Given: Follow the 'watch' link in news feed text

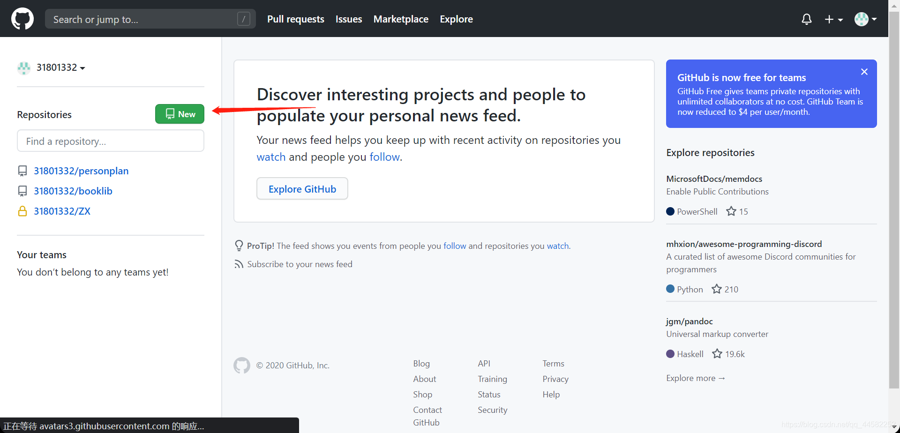Looking at the screenshot, I should click(271, 157).
